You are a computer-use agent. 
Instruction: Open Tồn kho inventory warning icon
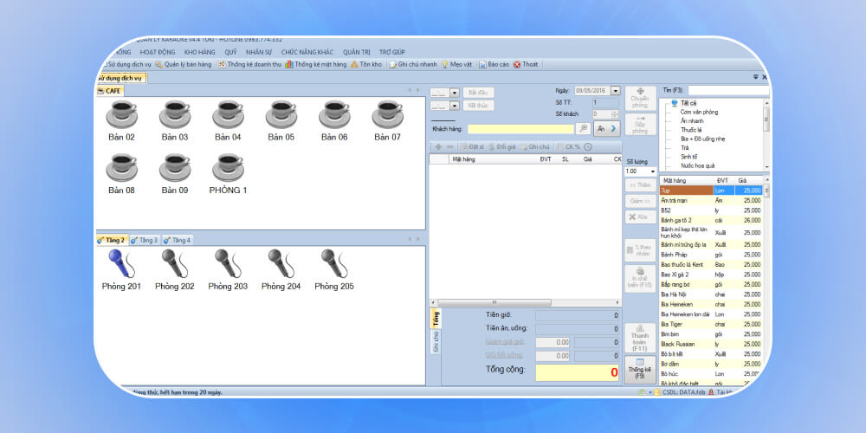[355, 64]
